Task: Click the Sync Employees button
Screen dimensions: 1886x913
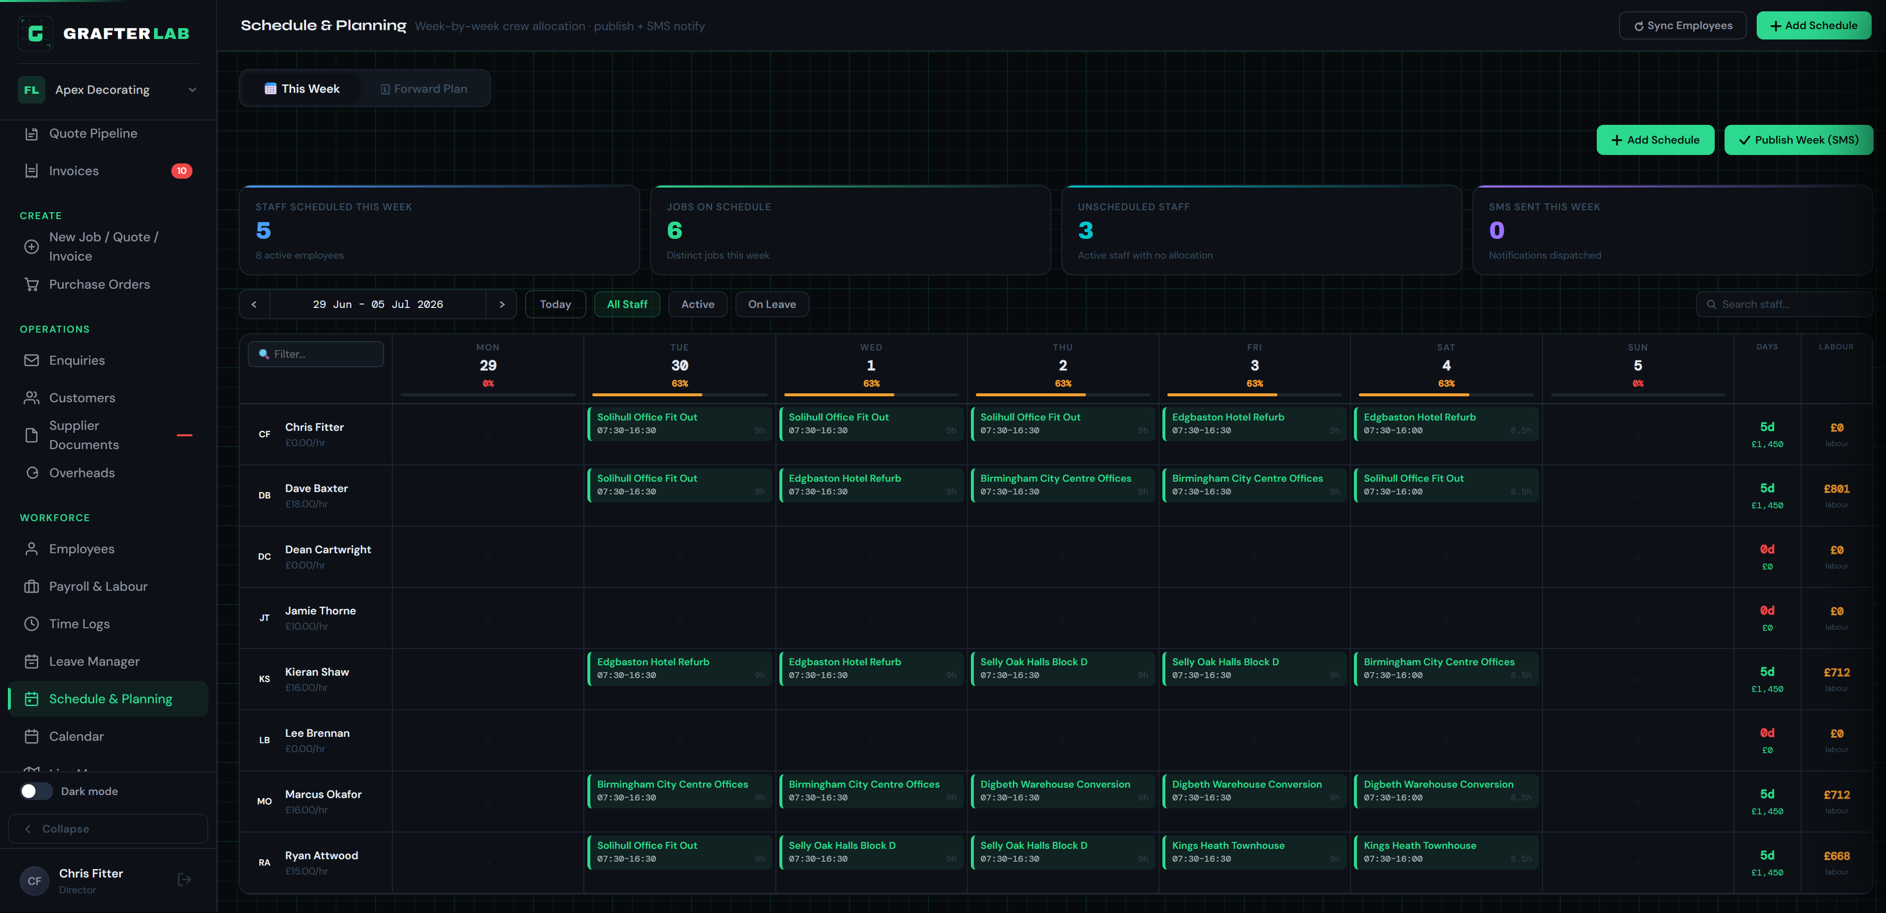Action: (x=1683, y=26)
